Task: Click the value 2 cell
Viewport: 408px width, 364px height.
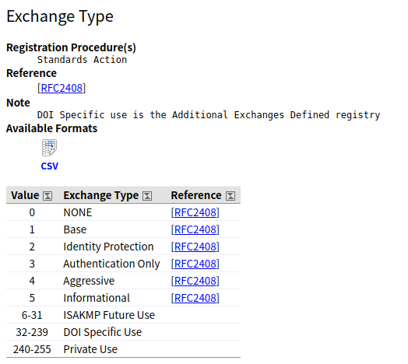Action: pyautogui.click(x=32, y=247)
